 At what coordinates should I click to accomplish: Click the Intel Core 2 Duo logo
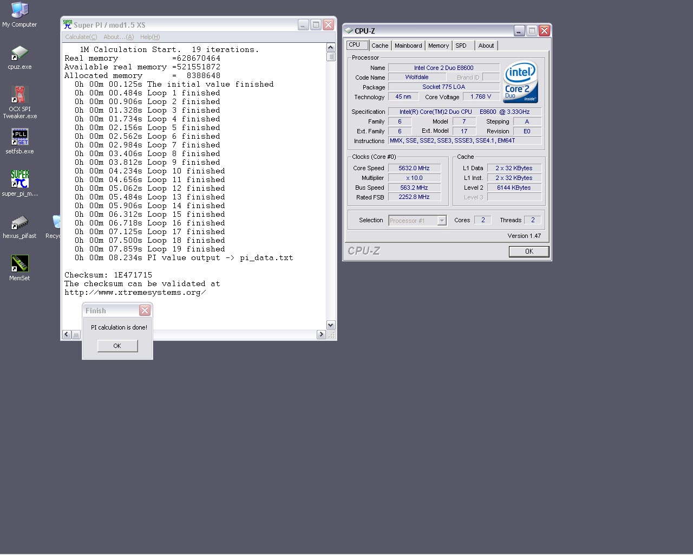520,82
